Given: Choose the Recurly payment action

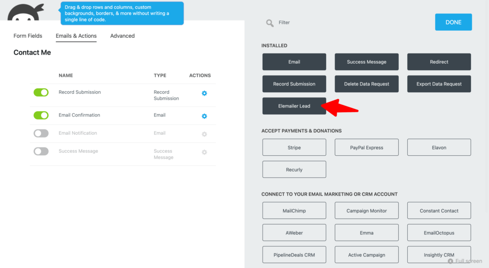Looking at the screenshot, I should pyautogui.click(x=294, y=170).
